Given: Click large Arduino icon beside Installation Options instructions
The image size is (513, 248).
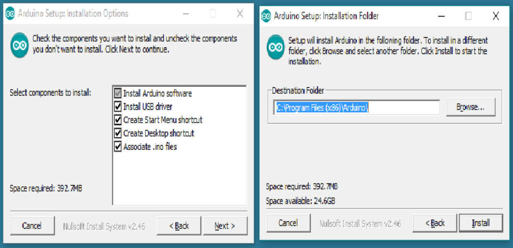Looking at the screenshot, I should pyautogui.click(x=20, y=45).
